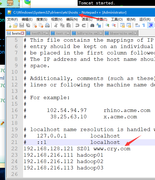Viewport: 155px width, 180px height.
Task: Save the current file with floppy icon
Action: [22, 25]
